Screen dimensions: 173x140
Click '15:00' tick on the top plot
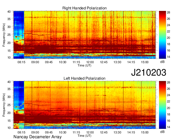coord(145,62)
